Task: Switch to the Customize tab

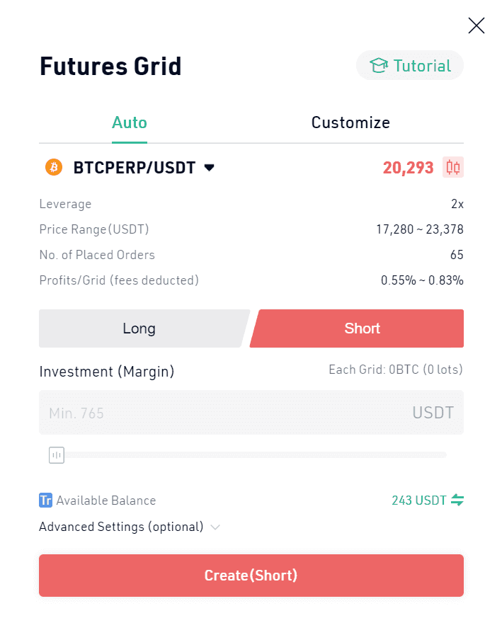Action: [350, 122]
